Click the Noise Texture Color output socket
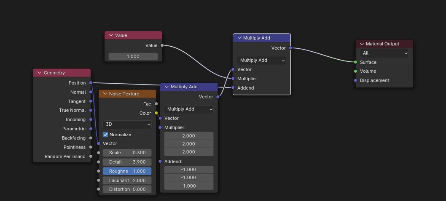Viewport: 446px width, 201px height. pyautogui.click(x=156, y=113)
